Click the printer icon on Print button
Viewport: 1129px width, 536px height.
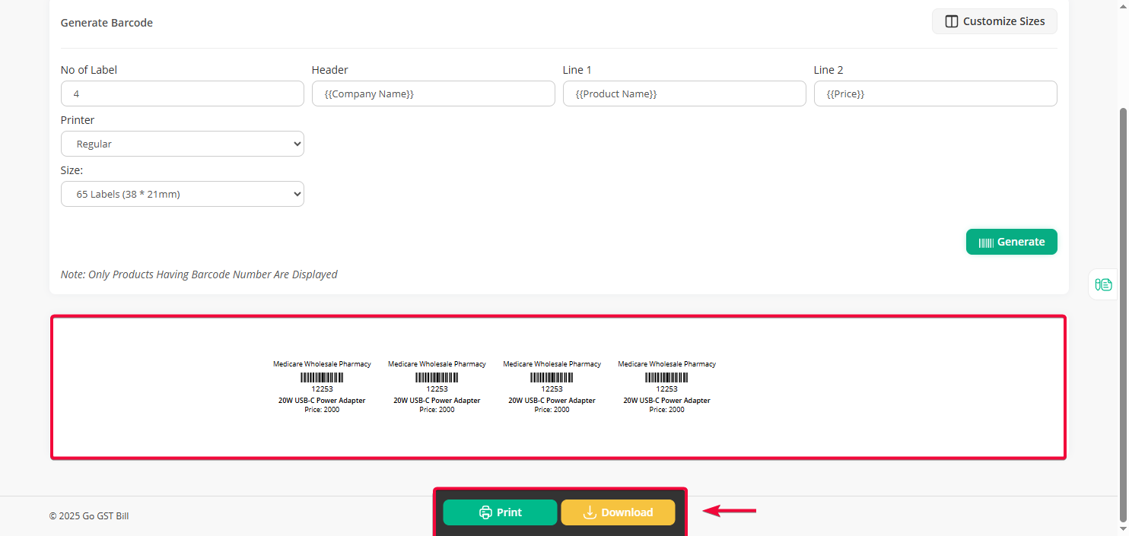(x=485, y=512)
